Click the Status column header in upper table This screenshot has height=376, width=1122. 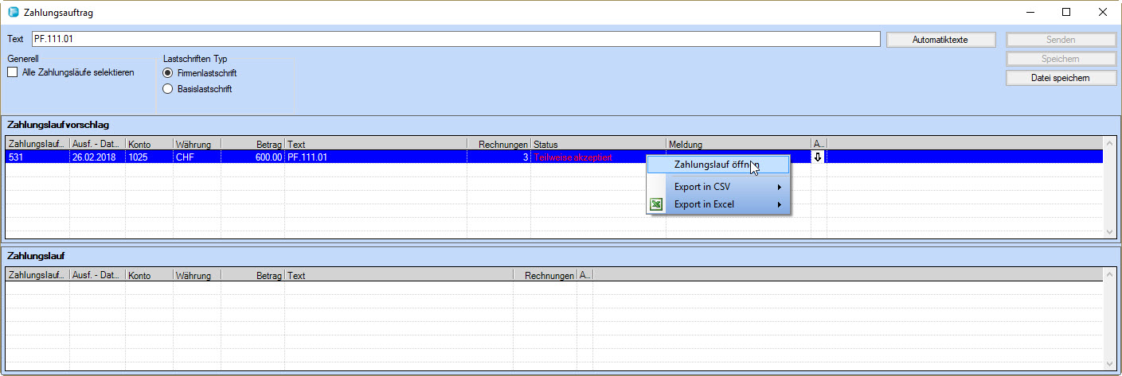(598, 144)
